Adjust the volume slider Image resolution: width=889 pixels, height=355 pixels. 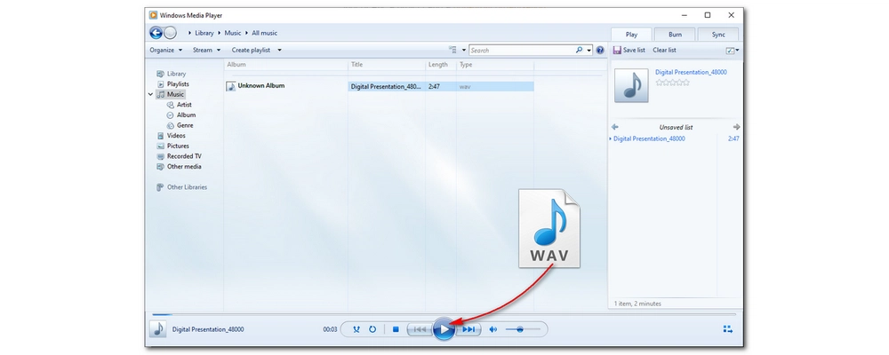522,329
